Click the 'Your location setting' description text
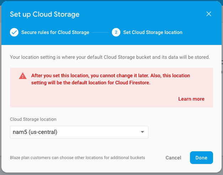The width and height of the screenshot is (223, 175). pos(110,57)
